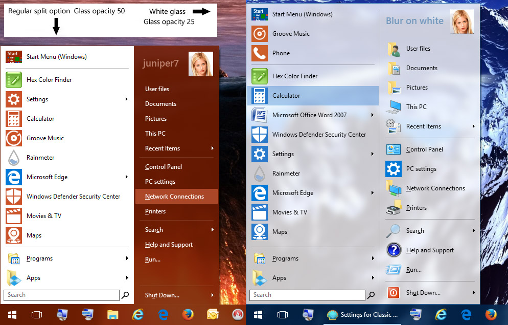Open Hex Color Finder icon in left menu
Screen dimensions: 508x325
(x=14, y=80)
